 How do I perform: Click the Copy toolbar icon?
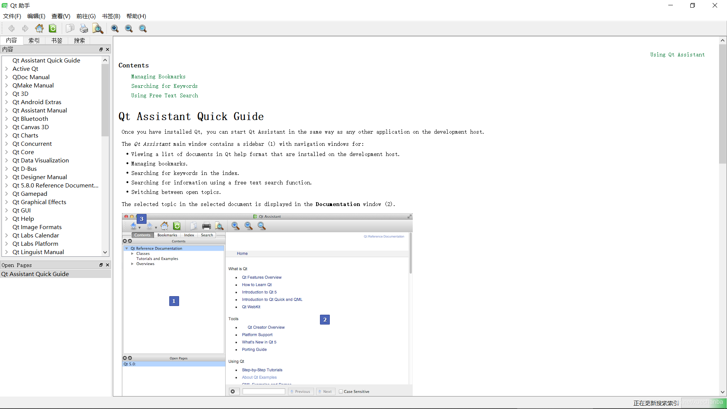(x=70, y=28)
